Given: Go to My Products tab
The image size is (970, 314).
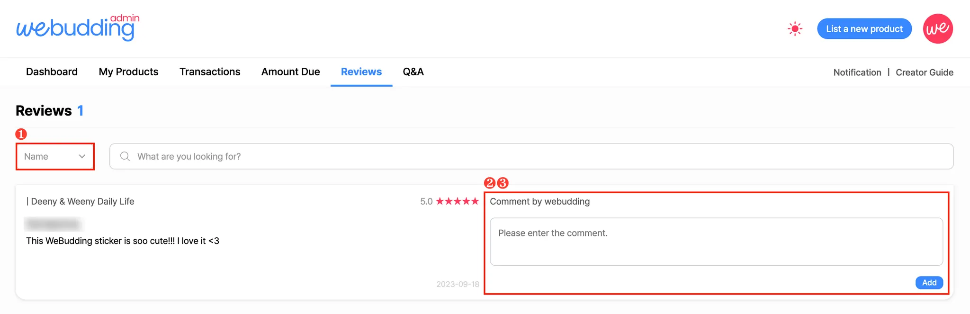Looking at the screenshot, I should click(x=128, y=72).
